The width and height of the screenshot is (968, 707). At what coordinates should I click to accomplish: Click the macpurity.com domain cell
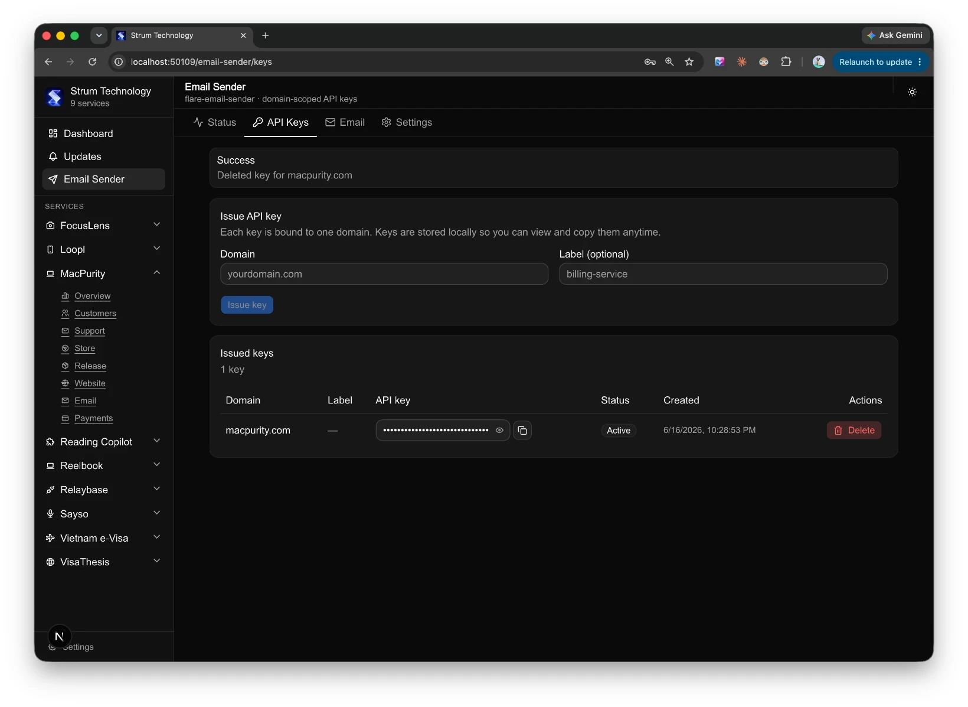click(x=258, y=431)
